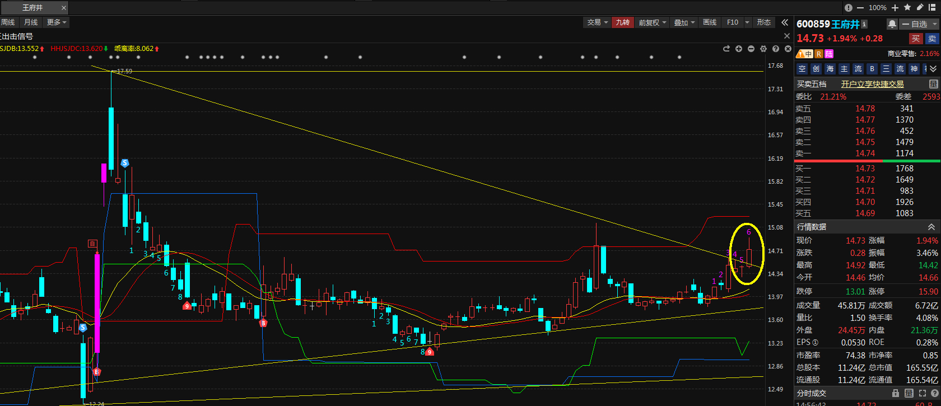
Task: Click the blue 卖 sell button
Action: coord(932,39)
